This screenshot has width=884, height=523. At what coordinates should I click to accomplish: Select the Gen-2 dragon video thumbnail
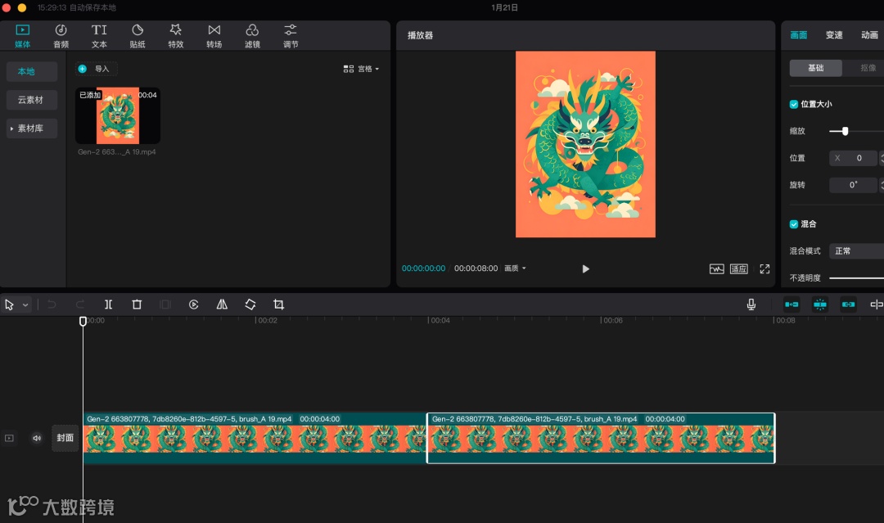click(x=118, y=115)
